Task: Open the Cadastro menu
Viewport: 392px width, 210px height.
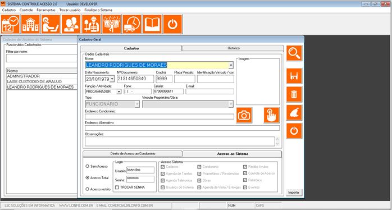Action: click(x=9, y=10)
